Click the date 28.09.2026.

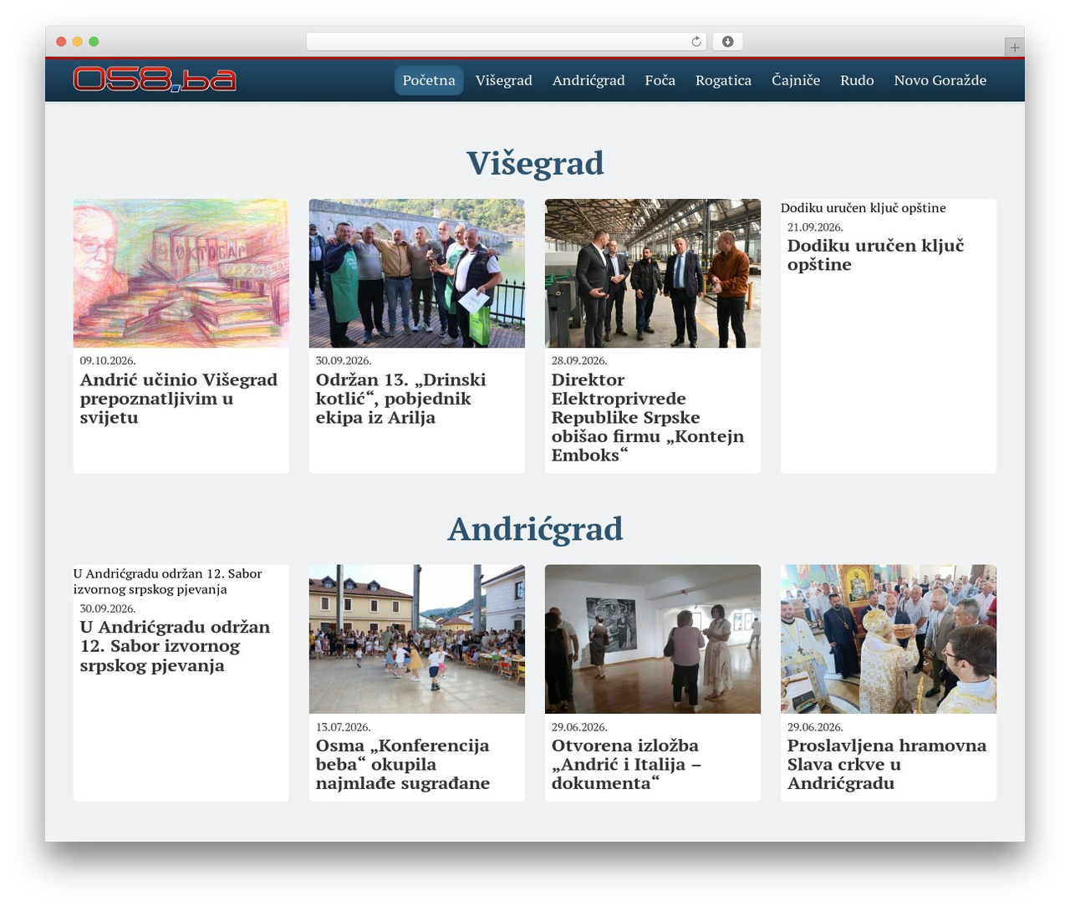click(x=579, y=361)
